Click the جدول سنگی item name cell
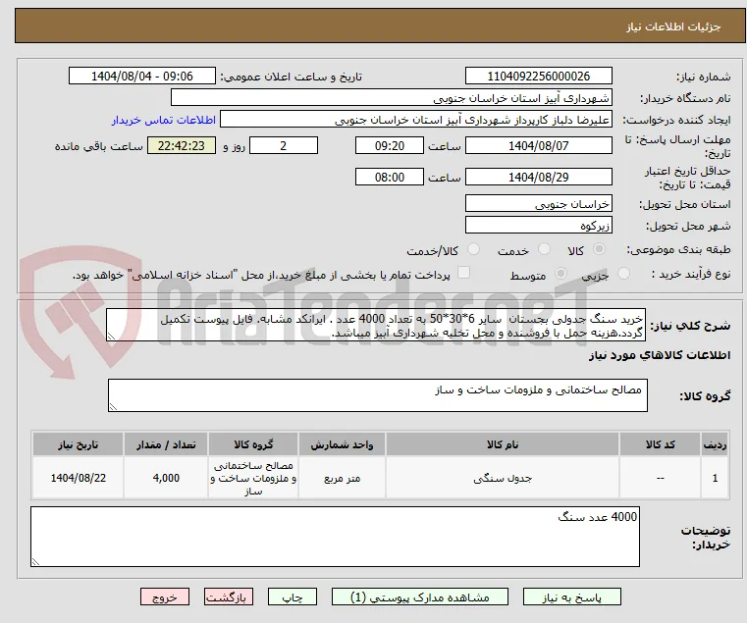The width and height of the screenshot is (747, 623). coord(503,478)
